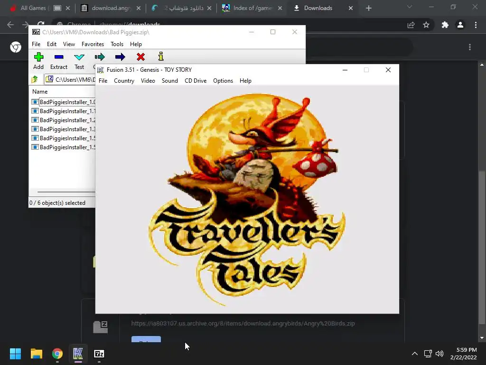Open the volume speaker tray icon
Viewport: 486px width, 365px height.
(439, 354)
